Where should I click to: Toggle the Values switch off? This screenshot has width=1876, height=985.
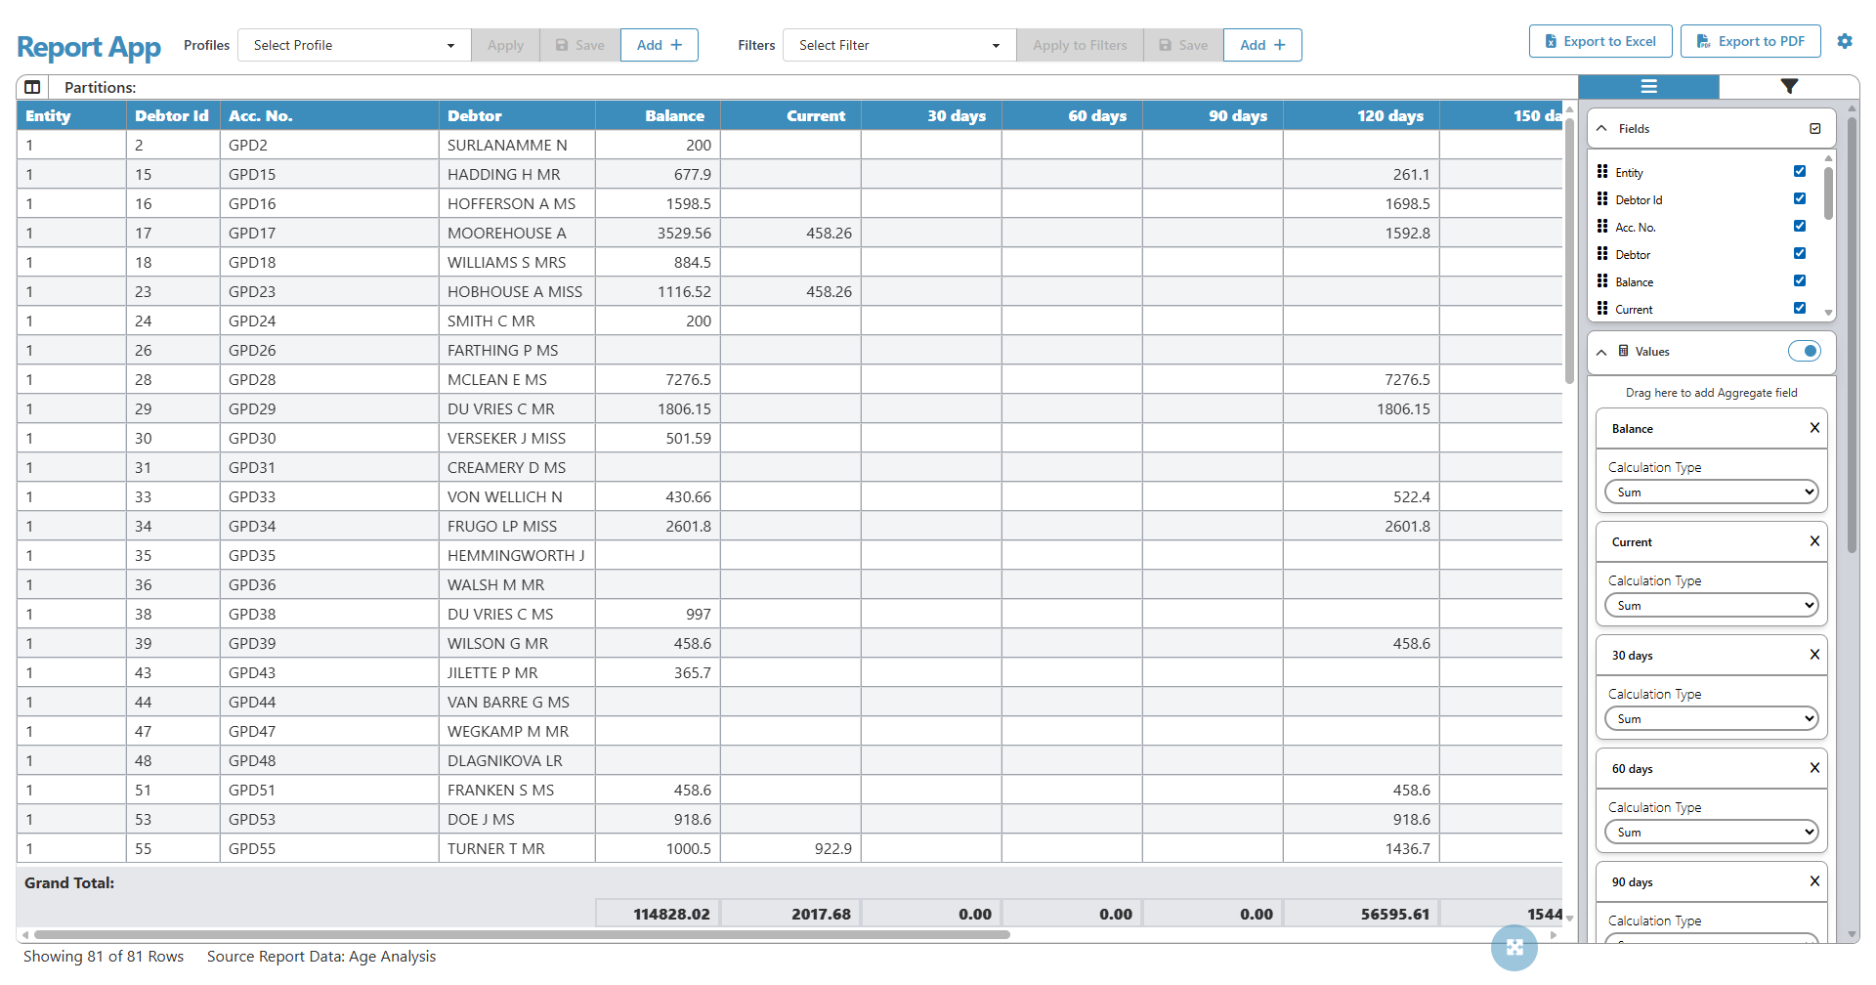tap(1804, 351)
